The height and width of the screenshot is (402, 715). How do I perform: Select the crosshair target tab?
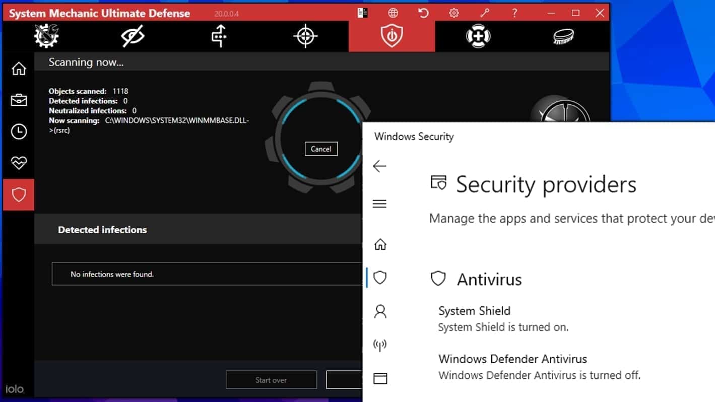coord(305,36)
